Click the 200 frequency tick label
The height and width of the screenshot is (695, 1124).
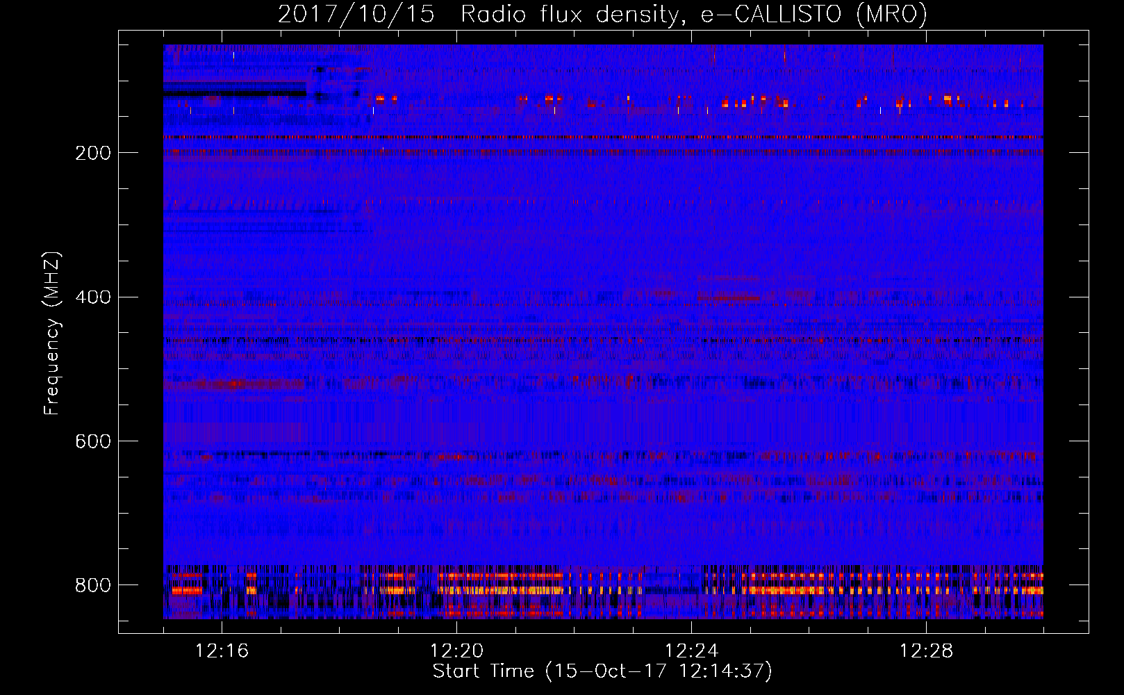[x=92, y=153]
